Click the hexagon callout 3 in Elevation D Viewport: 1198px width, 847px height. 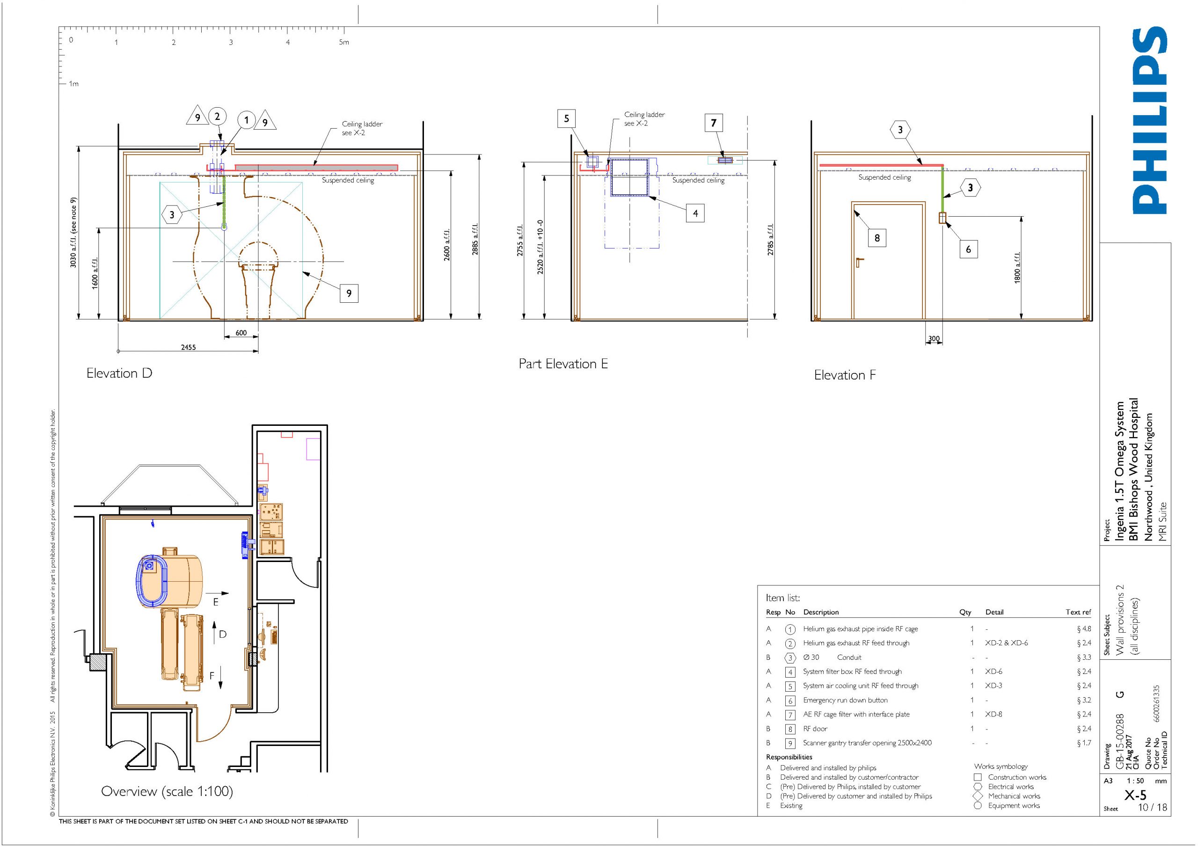(x=172, y=214)
